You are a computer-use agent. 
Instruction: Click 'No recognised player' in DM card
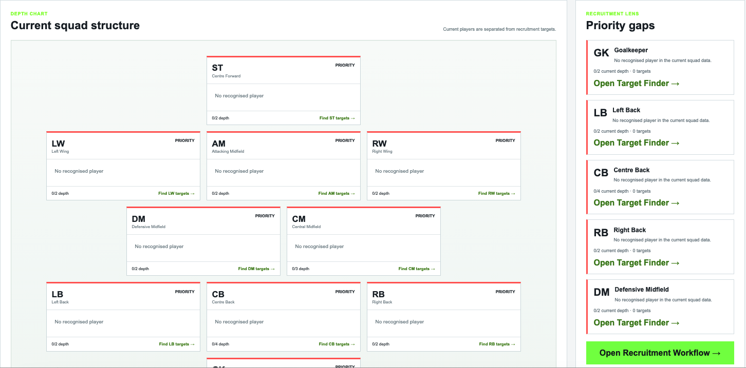[159, 247]
